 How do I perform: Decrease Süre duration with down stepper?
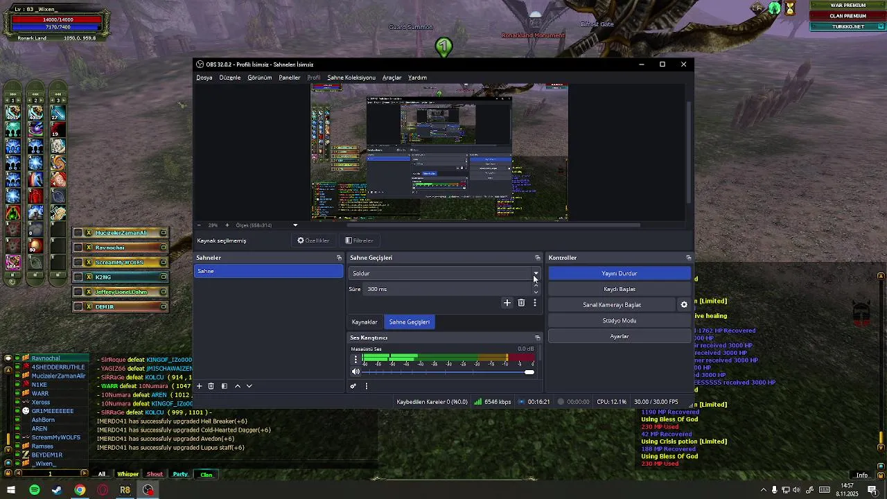coord(536,292)
